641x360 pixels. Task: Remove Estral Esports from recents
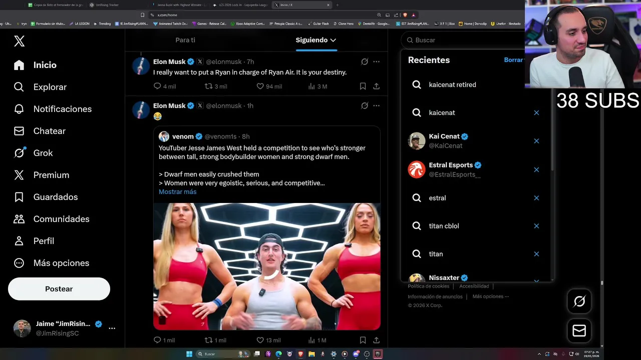point(536,169)
